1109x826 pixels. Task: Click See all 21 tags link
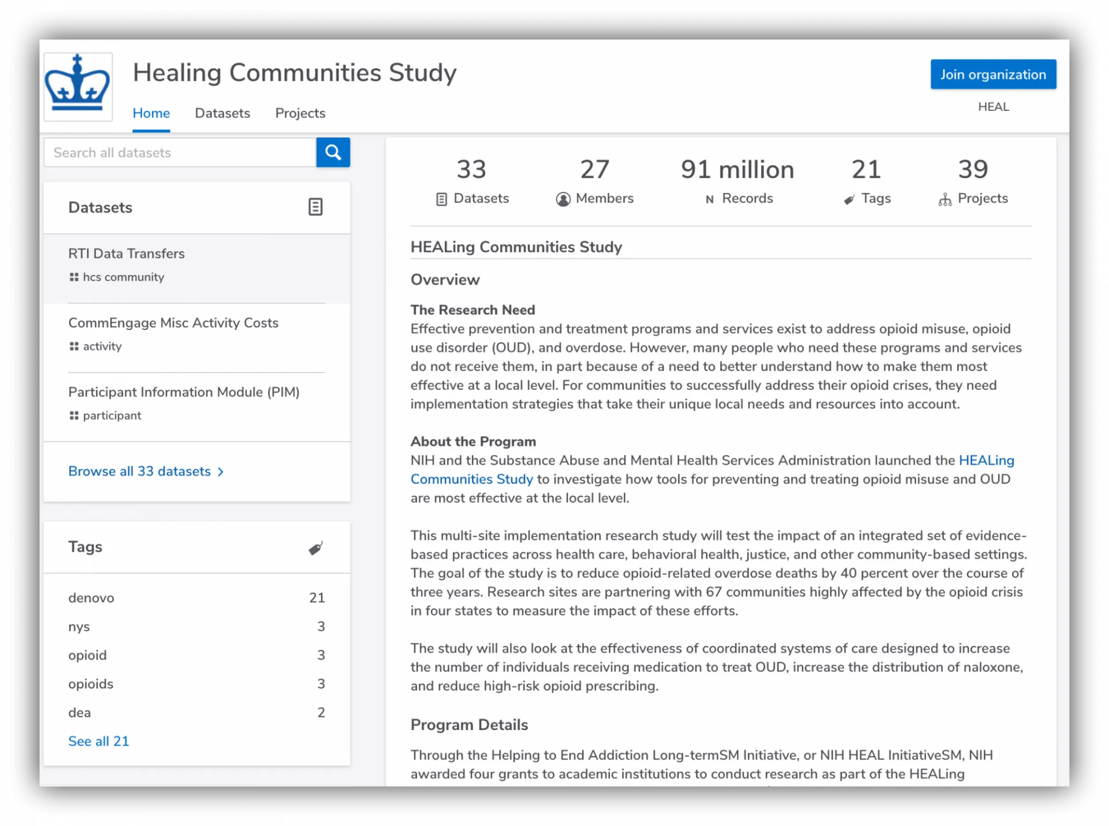coord(99,741)
